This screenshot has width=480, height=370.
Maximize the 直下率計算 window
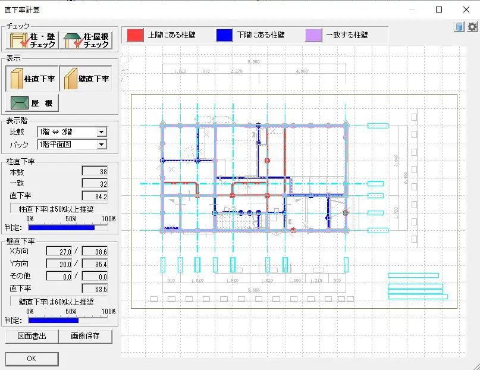(439, 10)
